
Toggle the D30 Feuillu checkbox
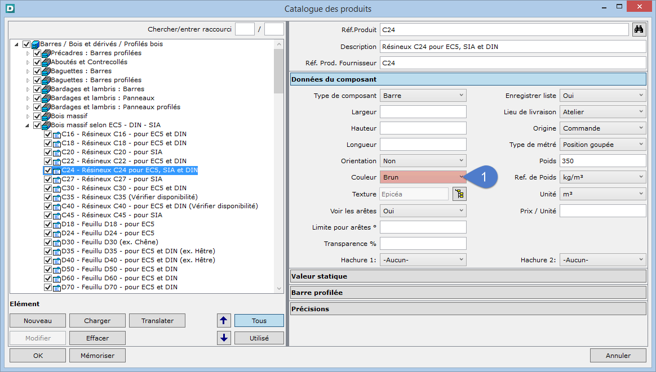tap(48, 242)
